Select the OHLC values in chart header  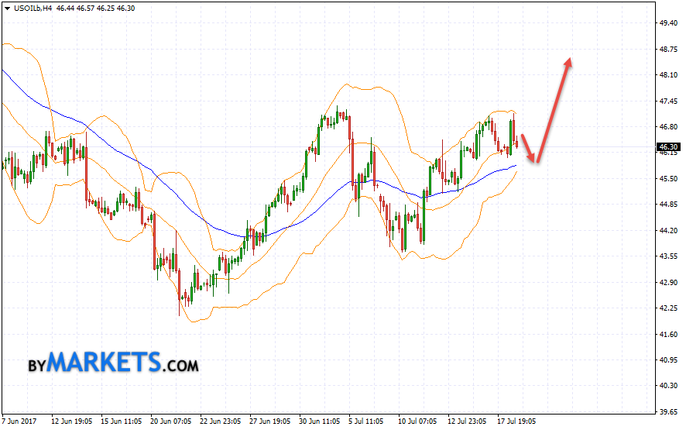[98, 6]
